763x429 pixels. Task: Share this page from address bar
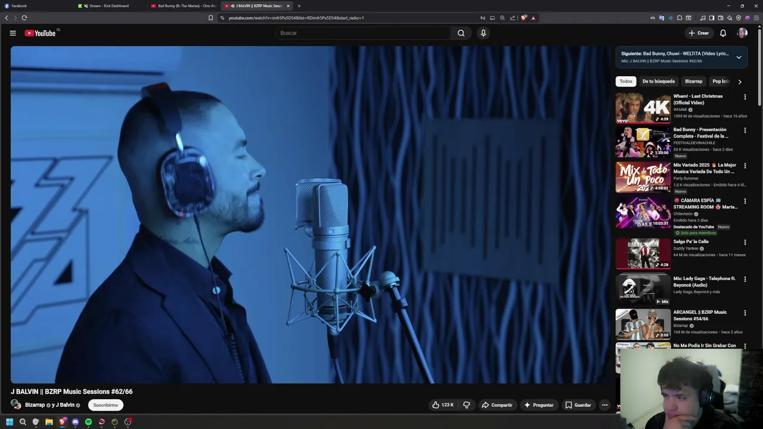[x=512, y=18]
